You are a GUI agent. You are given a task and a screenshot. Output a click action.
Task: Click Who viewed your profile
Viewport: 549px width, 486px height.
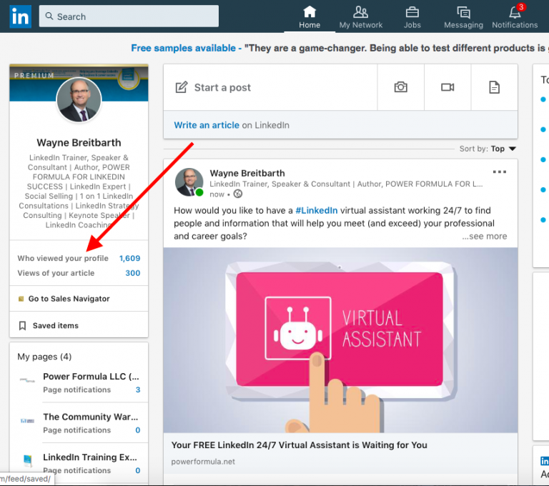pos(63,259)
